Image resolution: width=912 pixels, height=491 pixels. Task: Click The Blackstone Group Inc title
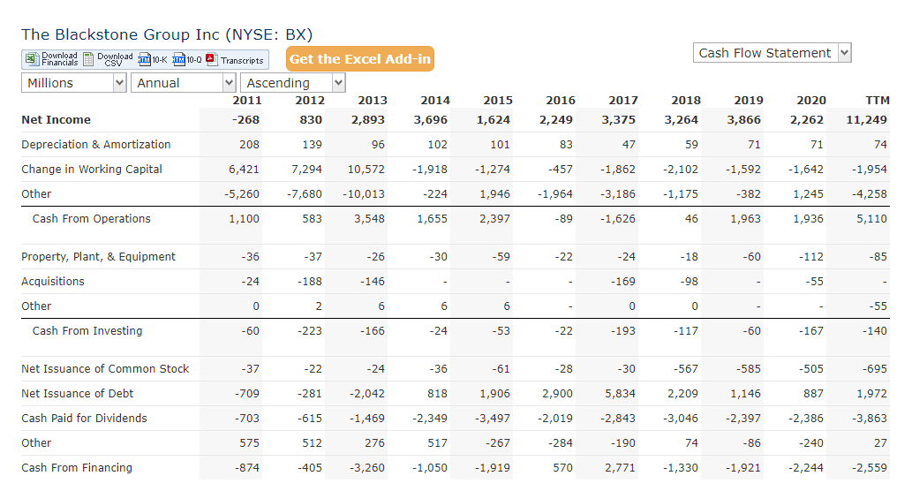[x=167, y=35]
